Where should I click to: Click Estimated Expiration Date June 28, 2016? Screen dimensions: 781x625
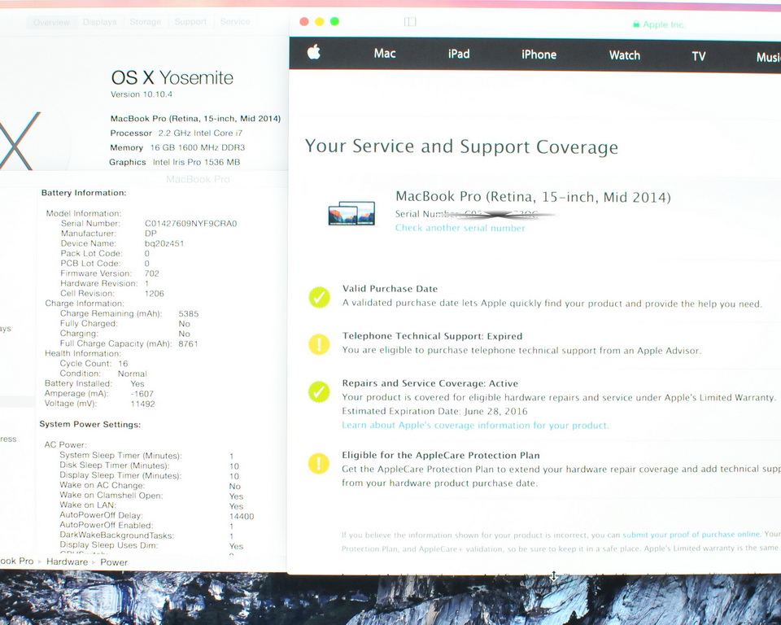(434, 411)
